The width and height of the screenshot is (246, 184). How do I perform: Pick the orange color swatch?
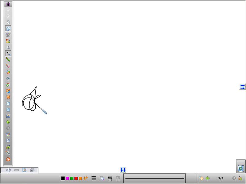(x=80, y=178)
